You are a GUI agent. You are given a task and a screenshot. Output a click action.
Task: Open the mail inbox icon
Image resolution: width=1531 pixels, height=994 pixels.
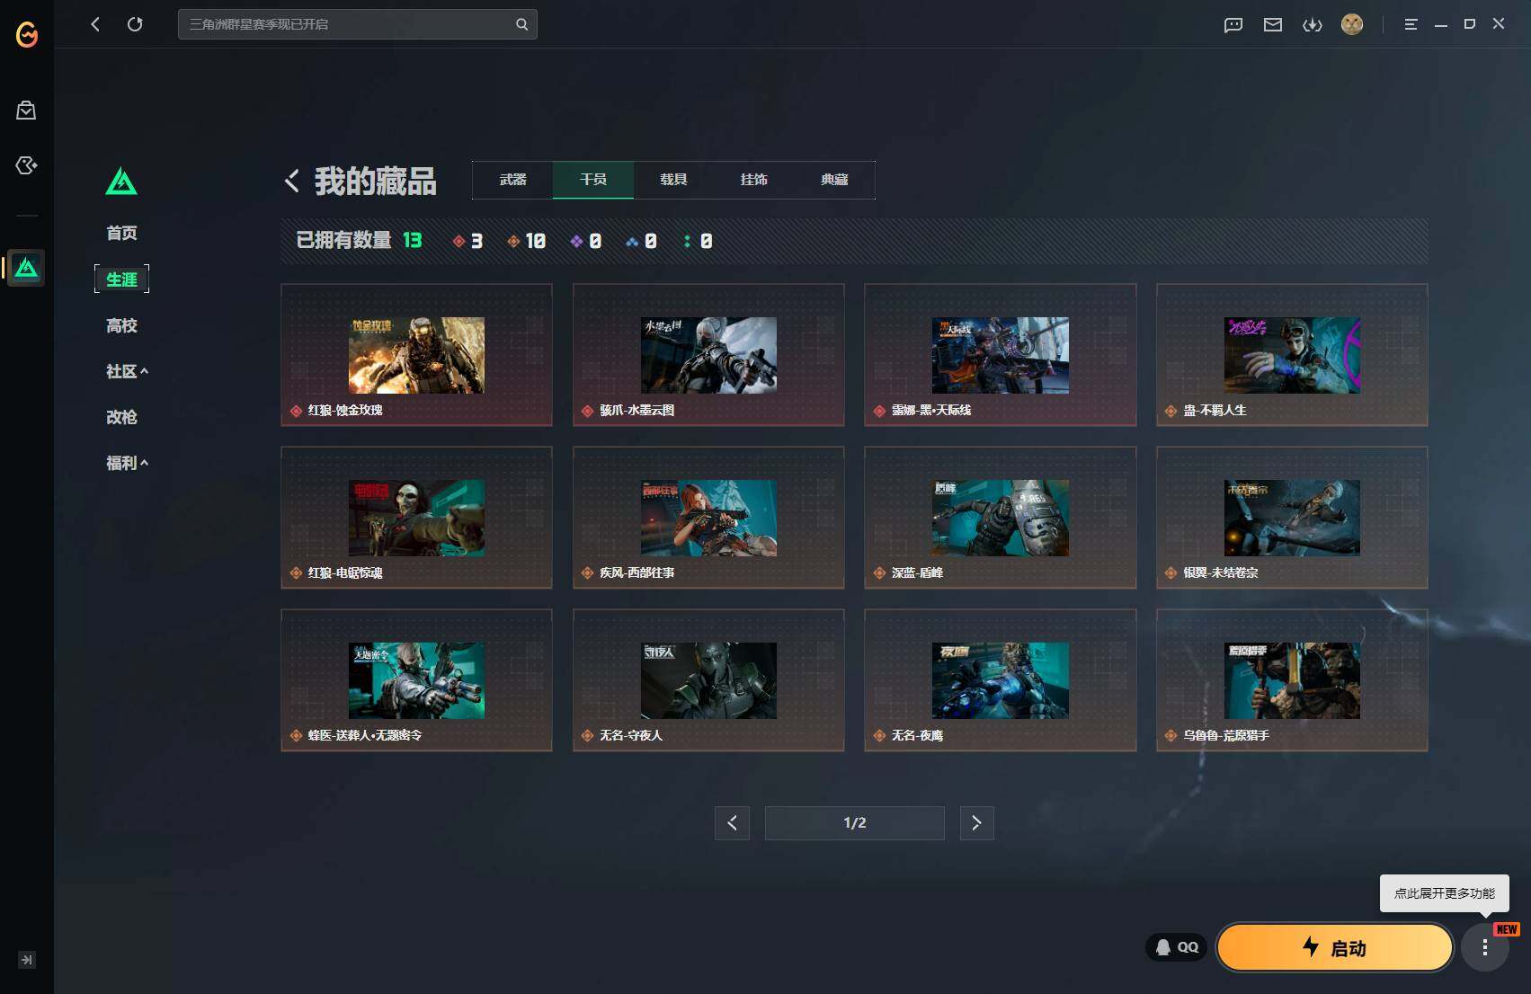click(1273, 24)
